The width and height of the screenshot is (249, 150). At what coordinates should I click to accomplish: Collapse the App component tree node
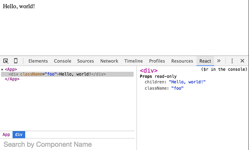click(2, 70)
